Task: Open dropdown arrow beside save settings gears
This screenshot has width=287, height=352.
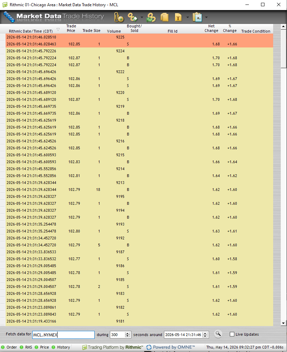Action: point(142,17)
